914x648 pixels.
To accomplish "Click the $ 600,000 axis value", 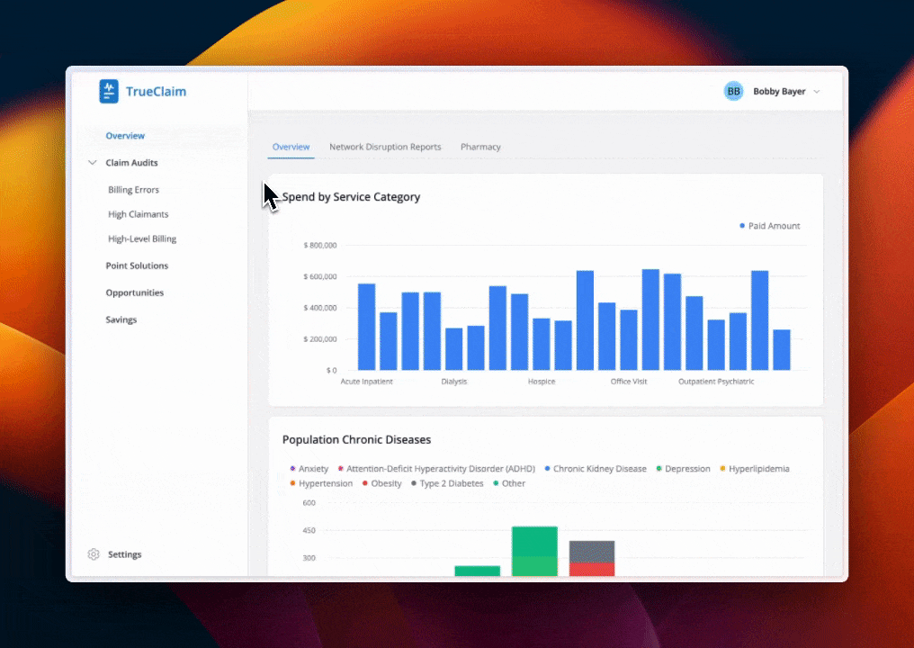I will pos(320,276).
